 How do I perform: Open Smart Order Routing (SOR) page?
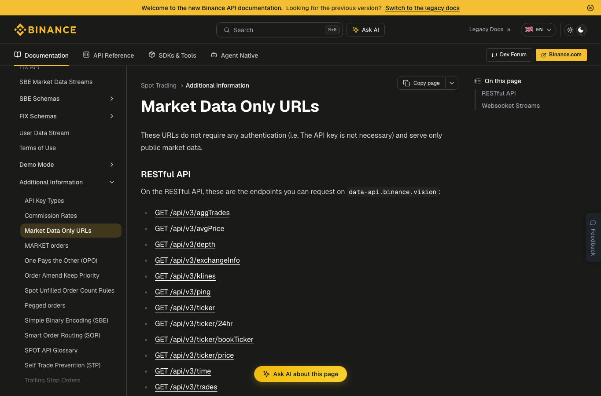click(x=62, y=335)
